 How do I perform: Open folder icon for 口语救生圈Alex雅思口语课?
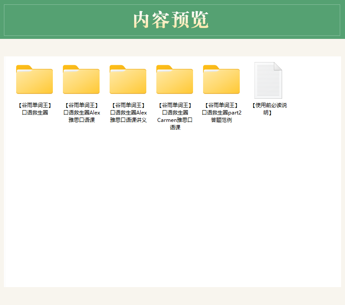click(81, 80)
